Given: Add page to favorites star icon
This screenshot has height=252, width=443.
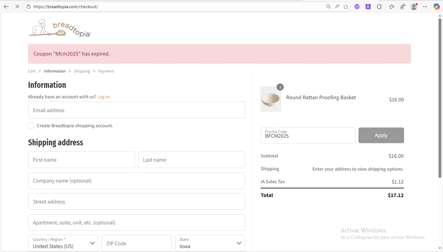Looking at the screenshot, I should [346, 6].
